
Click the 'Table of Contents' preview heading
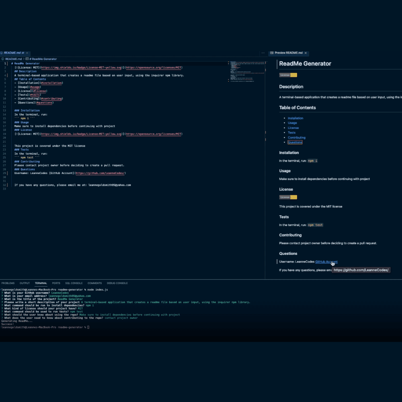click(297, 108)
